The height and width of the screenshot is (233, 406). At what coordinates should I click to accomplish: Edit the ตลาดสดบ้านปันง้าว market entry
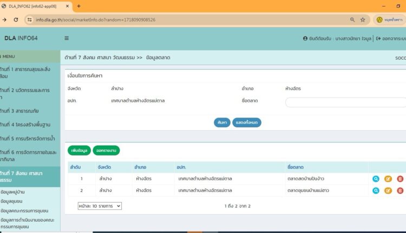click(388, 179)
